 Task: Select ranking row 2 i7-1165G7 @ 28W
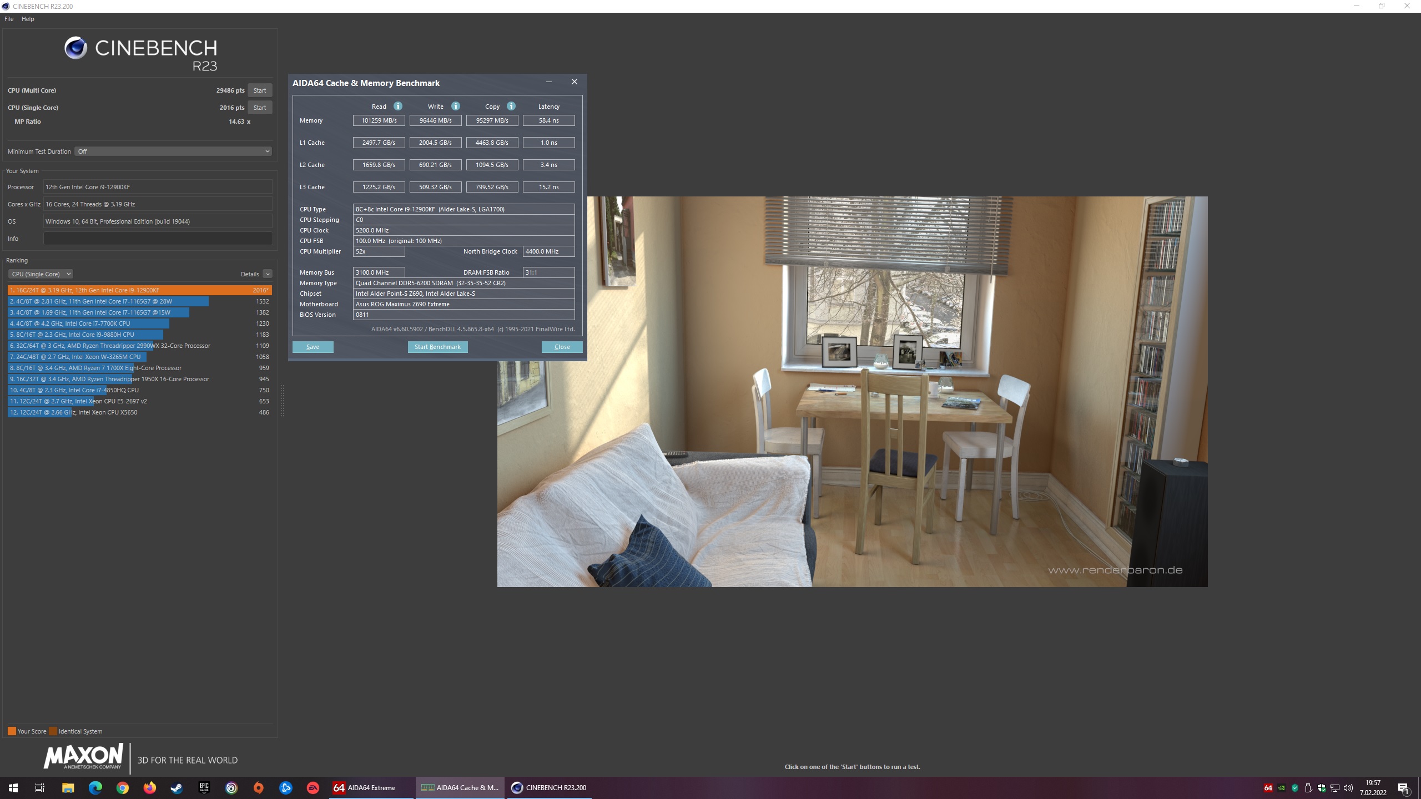click(139, 301)
